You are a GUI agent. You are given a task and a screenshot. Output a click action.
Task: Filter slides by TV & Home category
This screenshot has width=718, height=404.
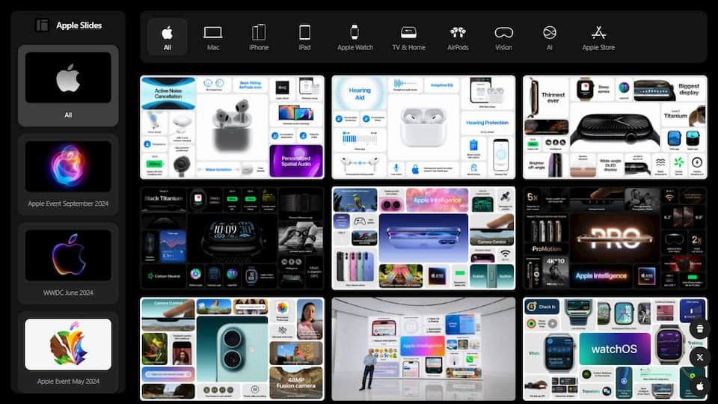408,37
